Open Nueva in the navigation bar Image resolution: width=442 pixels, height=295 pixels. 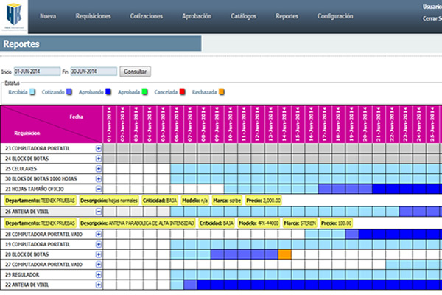click(48, 15)
